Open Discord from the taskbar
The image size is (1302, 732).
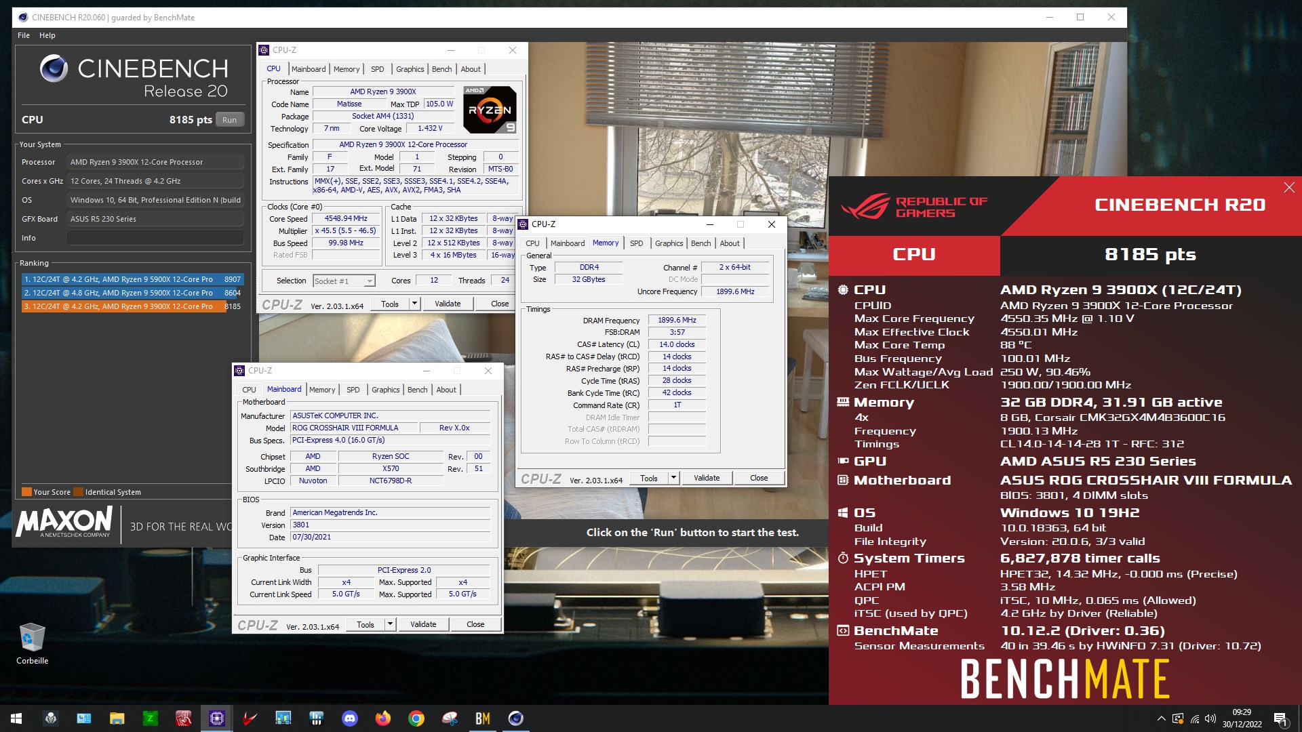coord(350,718)
